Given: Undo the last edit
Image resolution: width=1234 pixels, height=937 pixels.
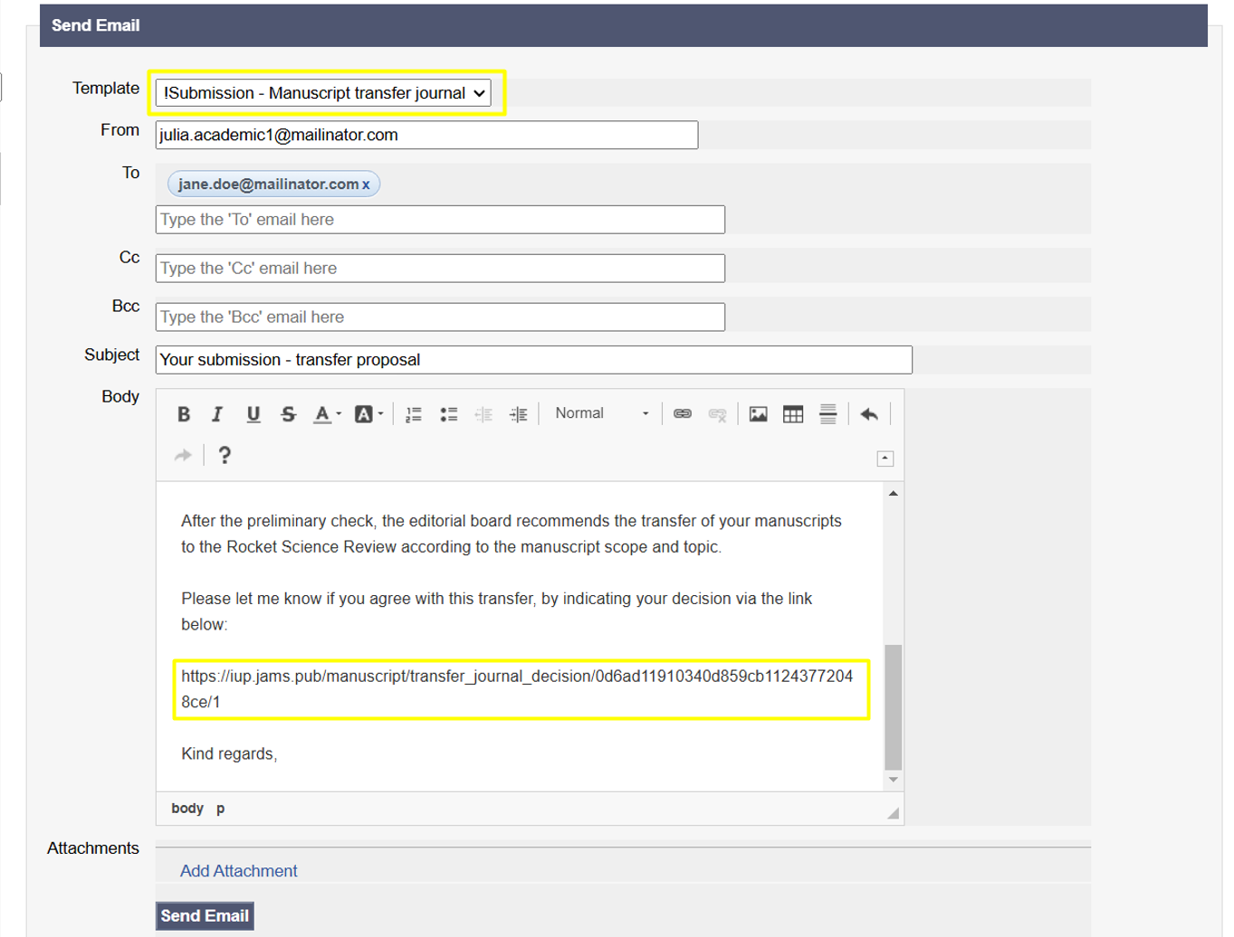Looking at the screenshot, I should [x=869, y=414].
